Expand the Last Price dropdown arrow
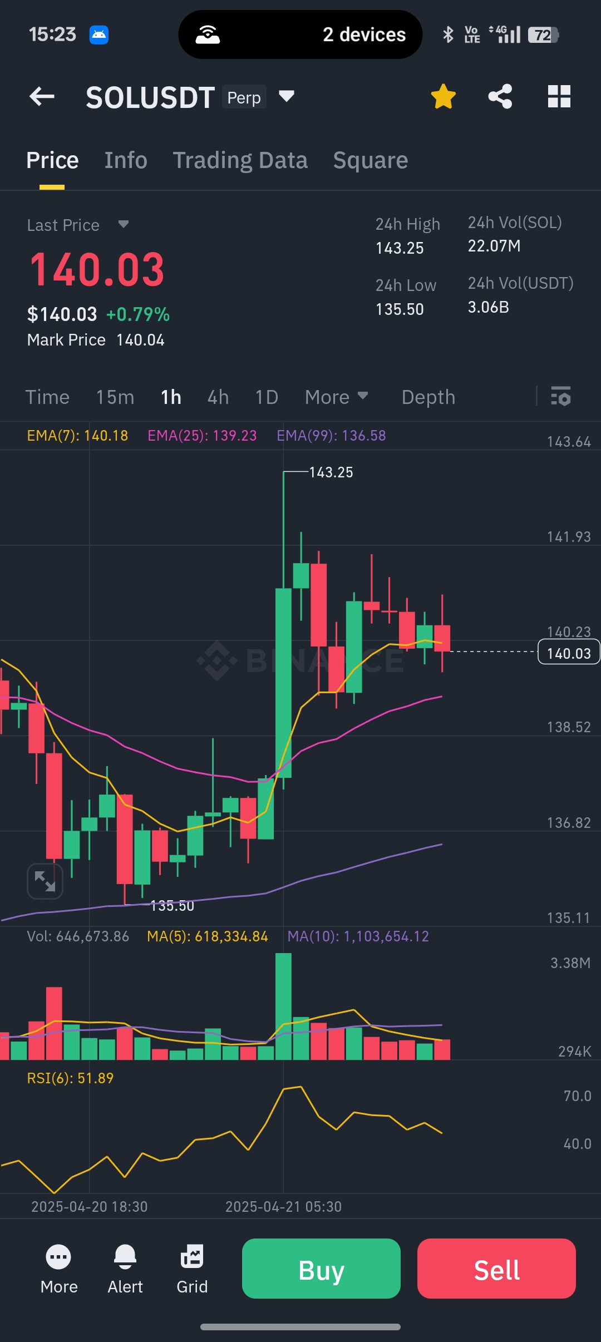601x1342 pixels. pyautogui.click(x=124, y=224)
